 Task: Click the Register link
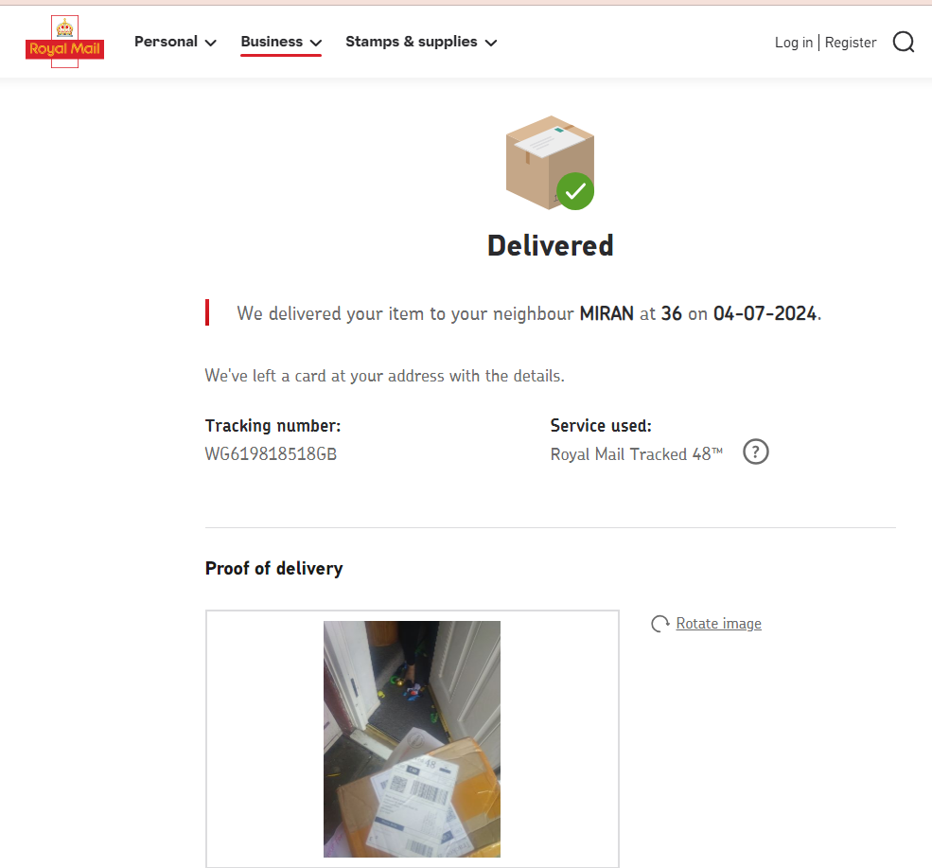(x=851, y=43)
